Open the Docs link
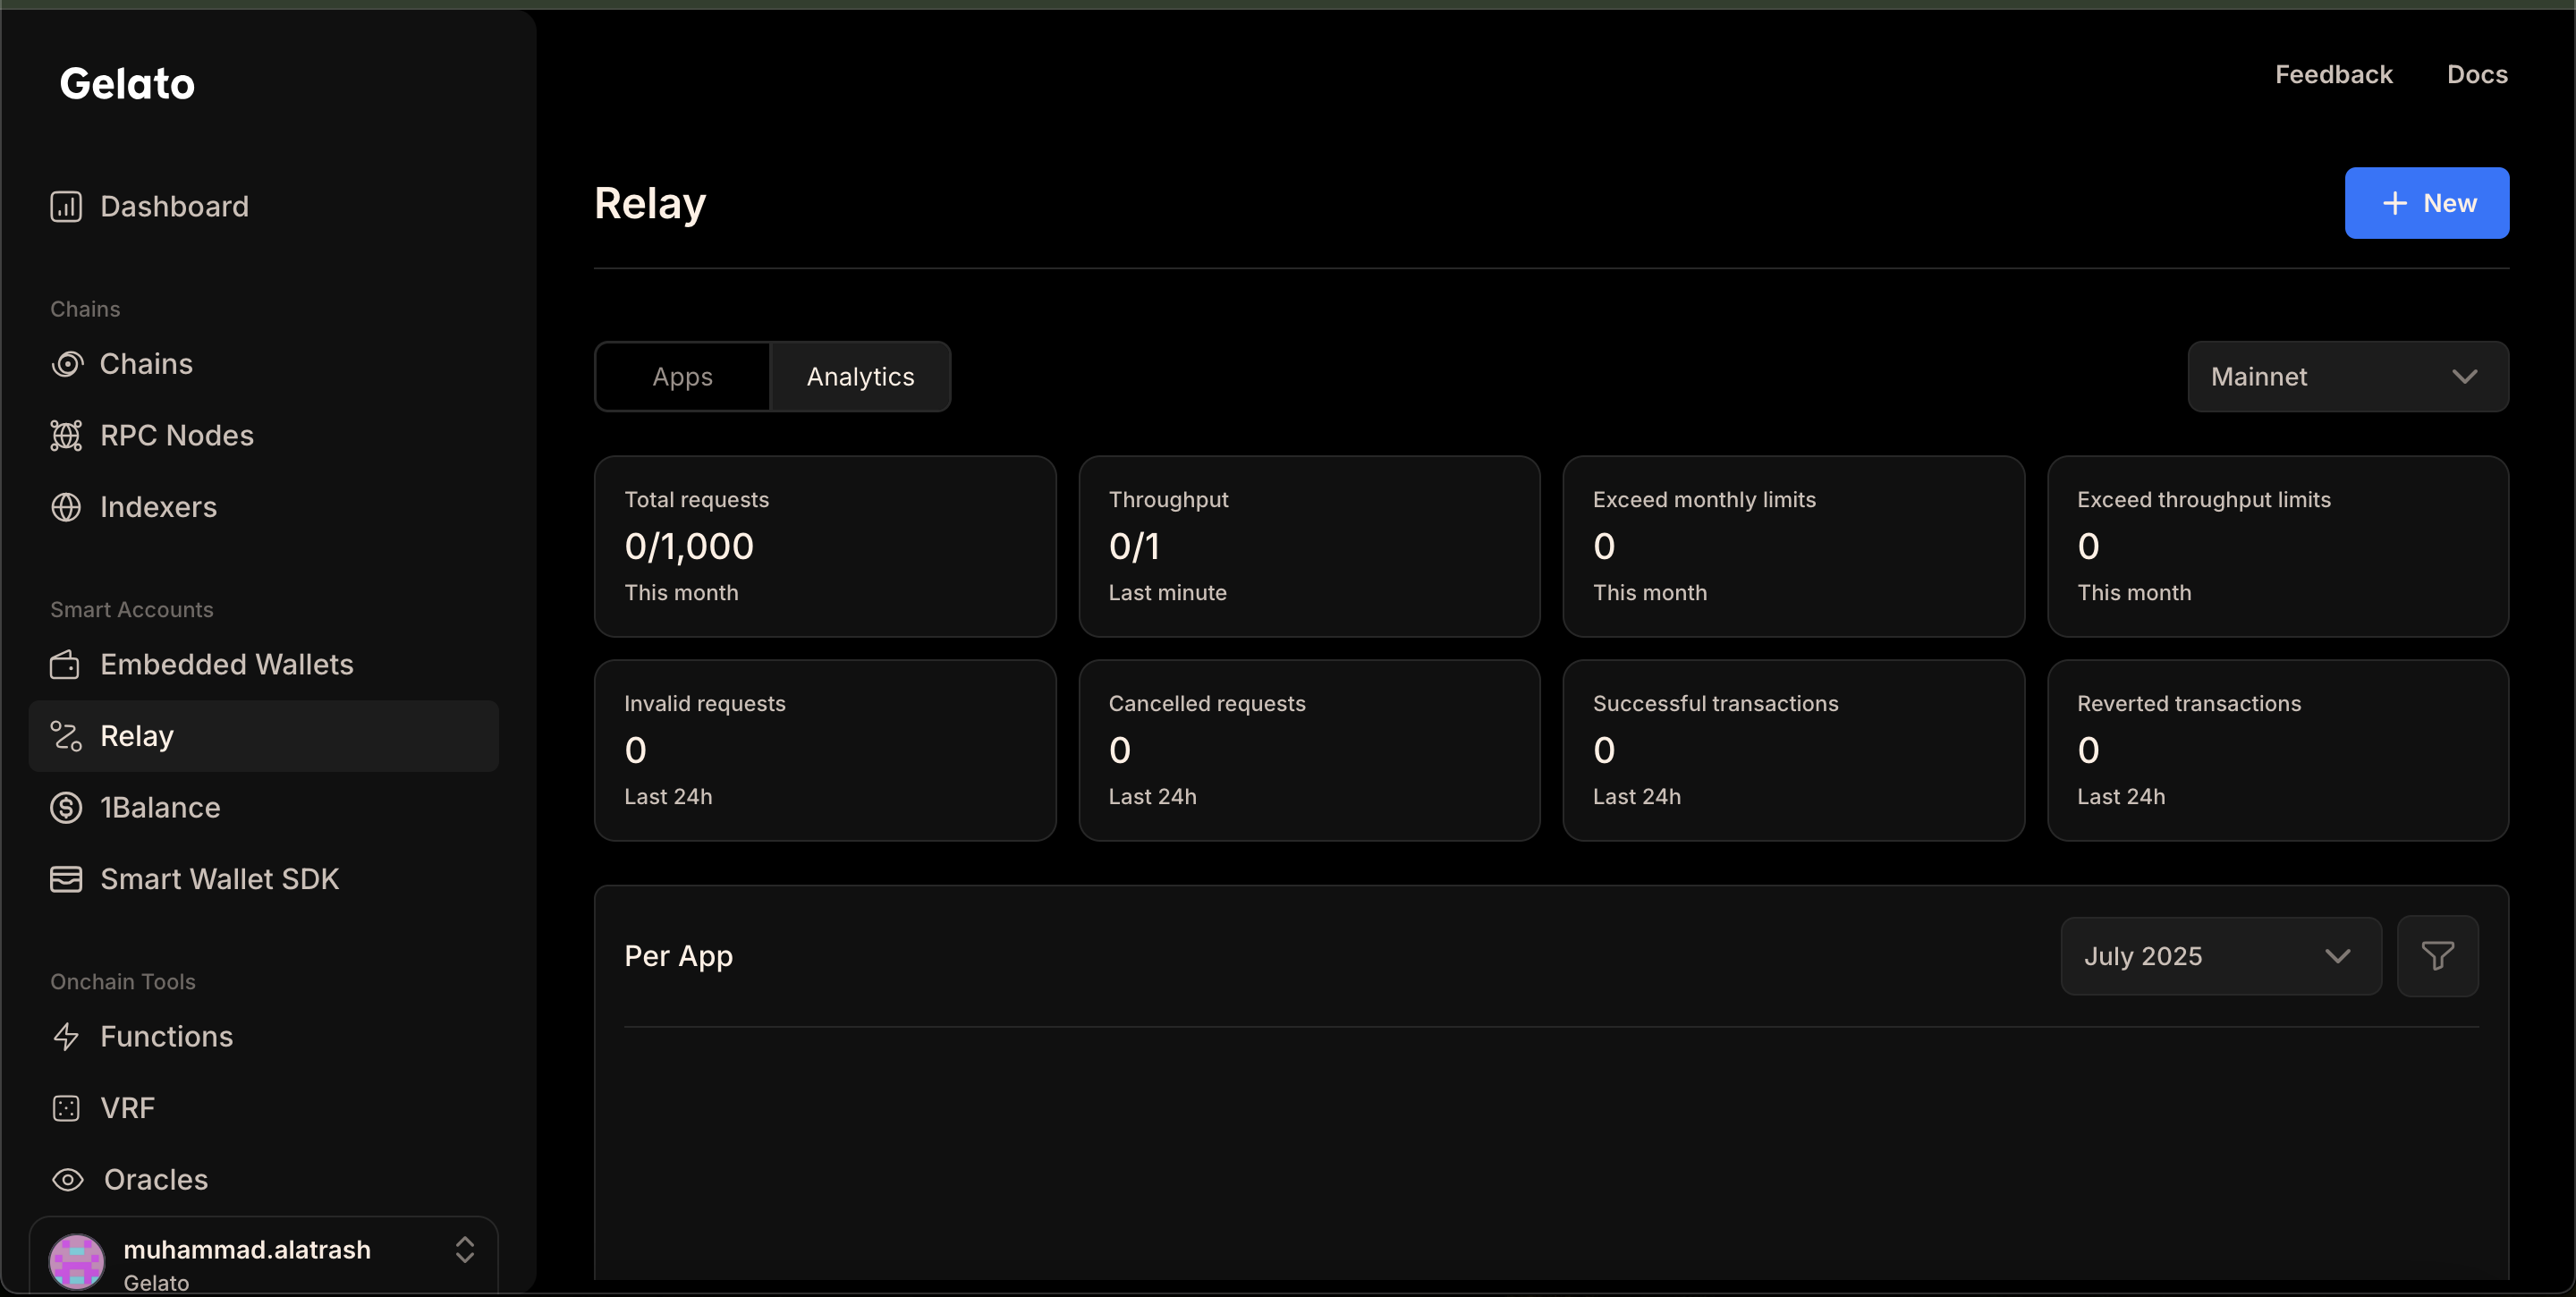The height and width of the screenshot is (1297, 2576). (x=2477, y=75)
